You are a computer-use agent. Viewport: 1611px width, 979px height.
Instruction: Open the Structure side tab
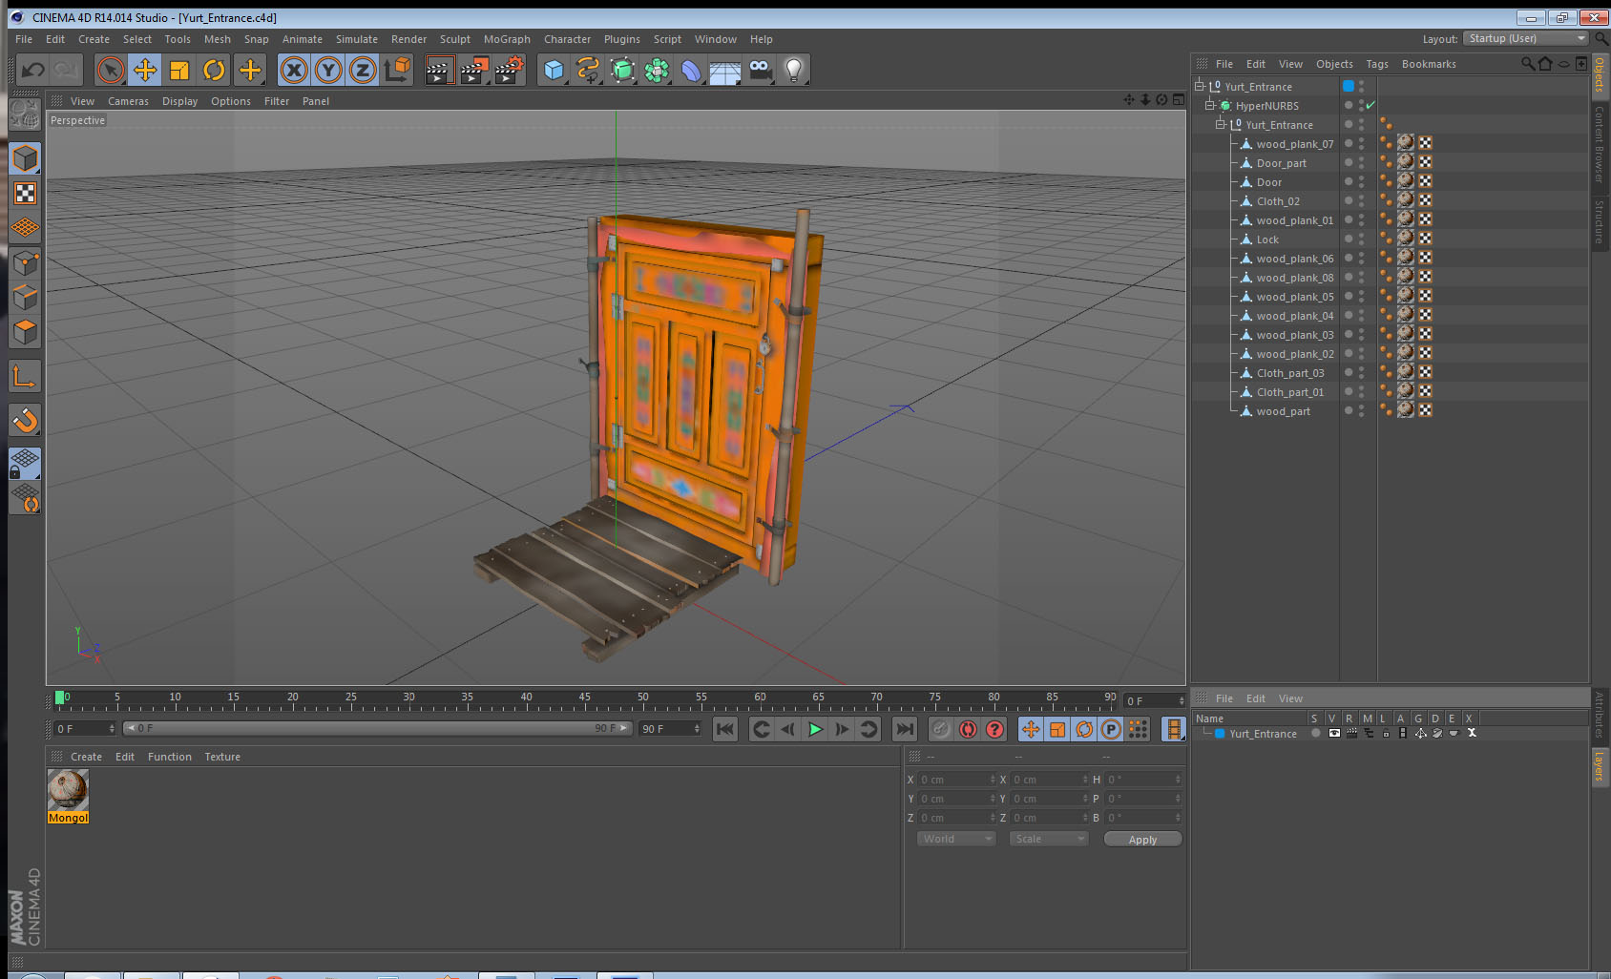pos(1599,221)
